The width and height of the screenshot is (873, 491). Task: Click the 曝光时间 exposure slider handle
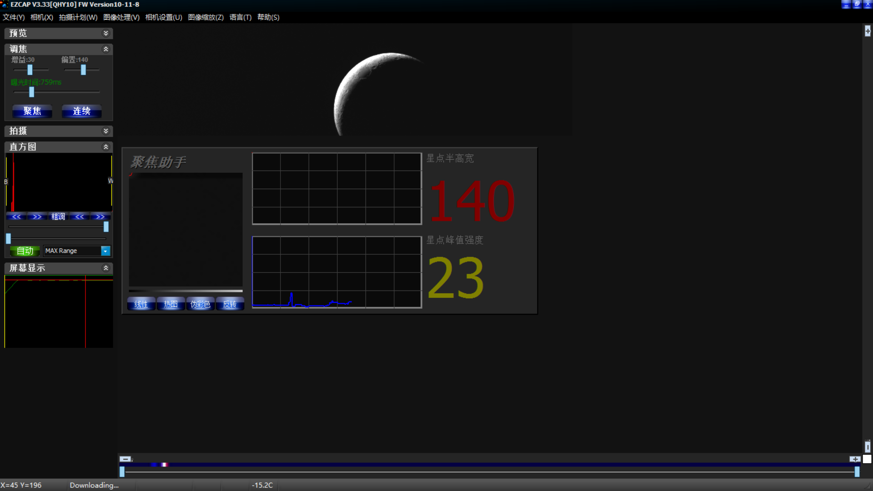click(31, 92)
